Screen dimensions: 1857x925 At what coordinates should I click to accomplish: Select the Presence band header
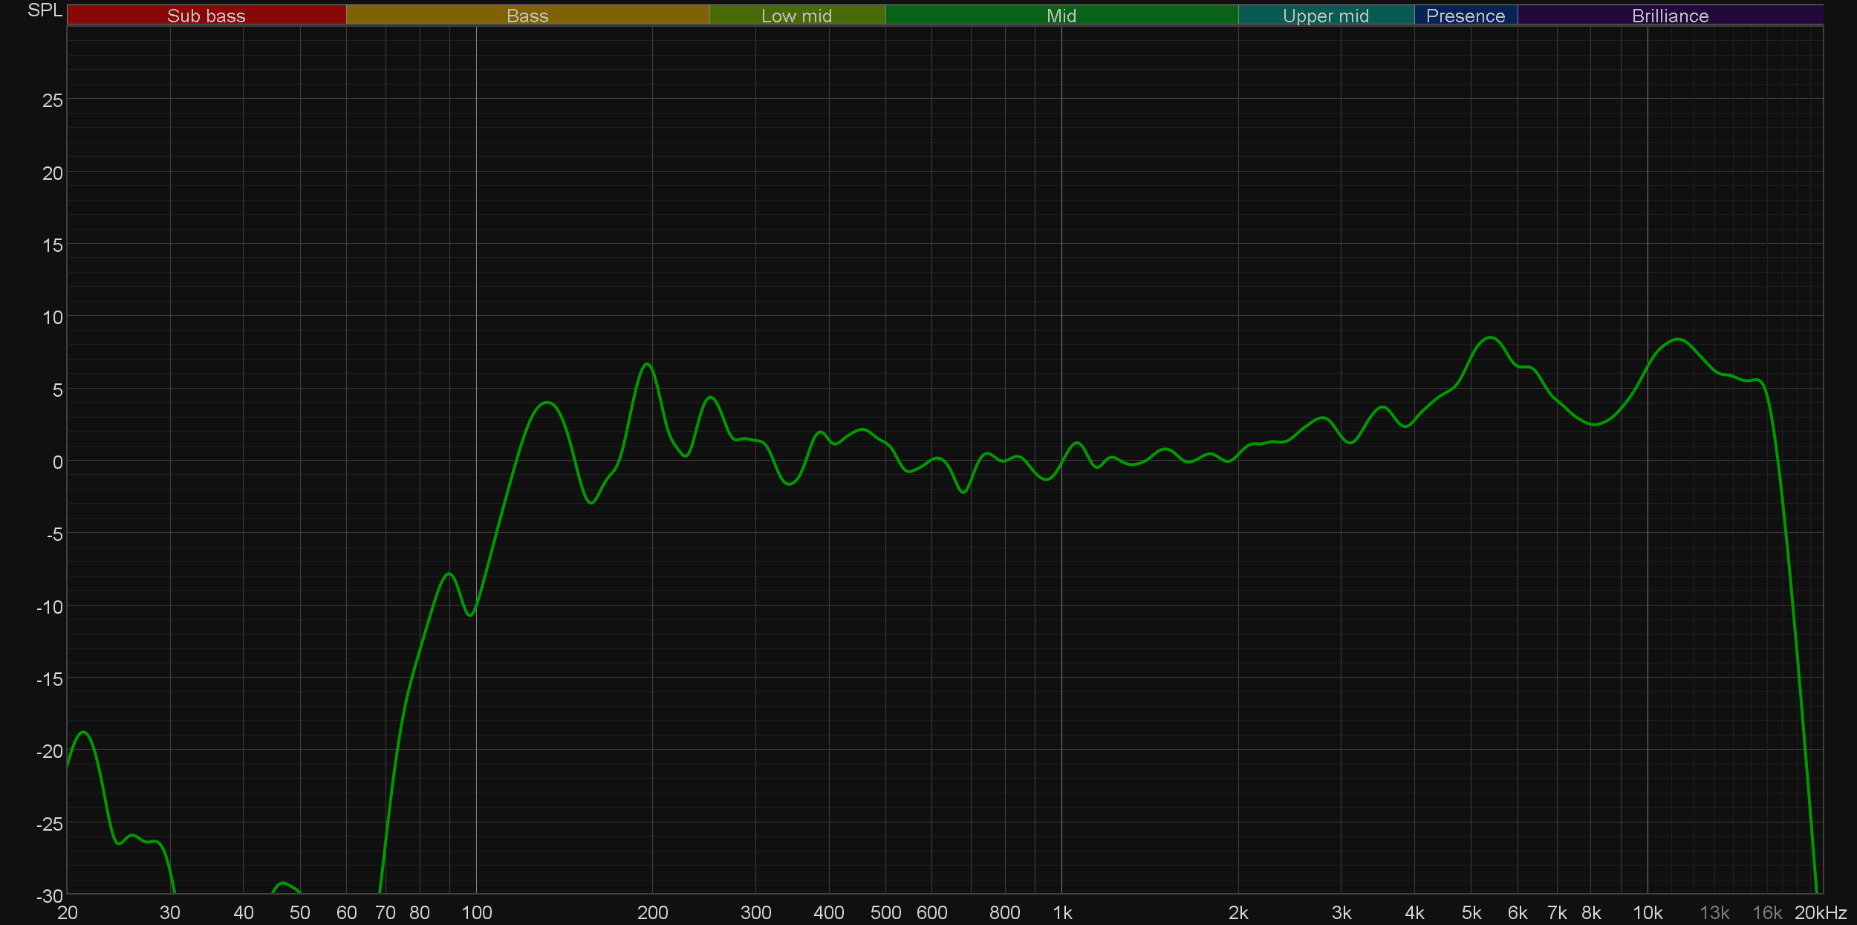tap(1465, 16)
